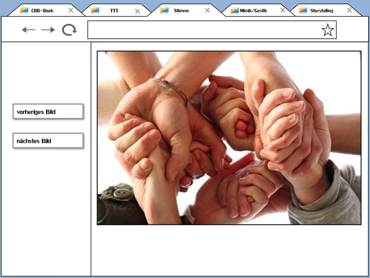Click the nächstes Bild button
Screen dimensions: 370x278
(x=48, y=141)
